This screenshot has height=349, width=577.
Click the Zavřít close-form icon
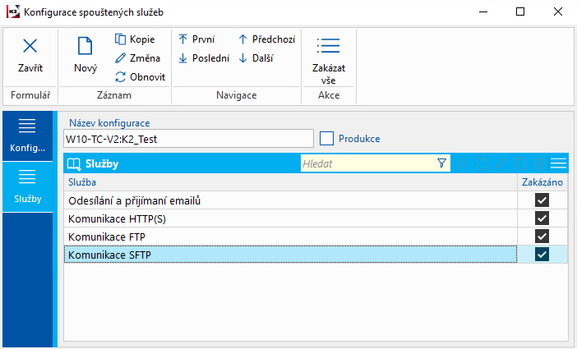pos(30,47)
